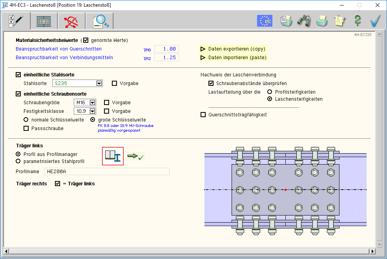The width and height of the screenshot is (387, 259).
Task: Click into the Profilname HE280A field
Action: 106,171
